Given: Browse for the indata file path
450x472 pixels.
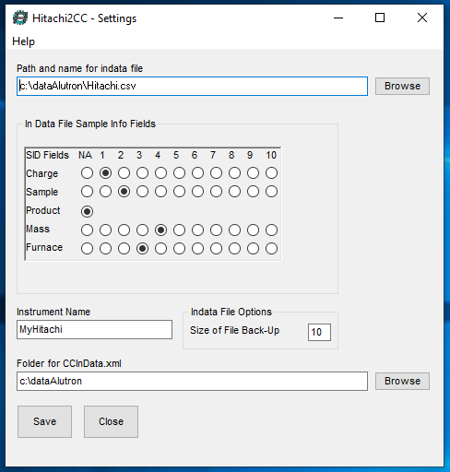Looking at the screenshot, I should click(402, 86).
